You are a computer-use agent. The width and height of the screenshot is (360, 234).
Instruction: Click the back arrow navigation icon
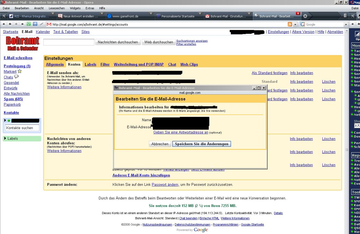click(x=10, y=24)
